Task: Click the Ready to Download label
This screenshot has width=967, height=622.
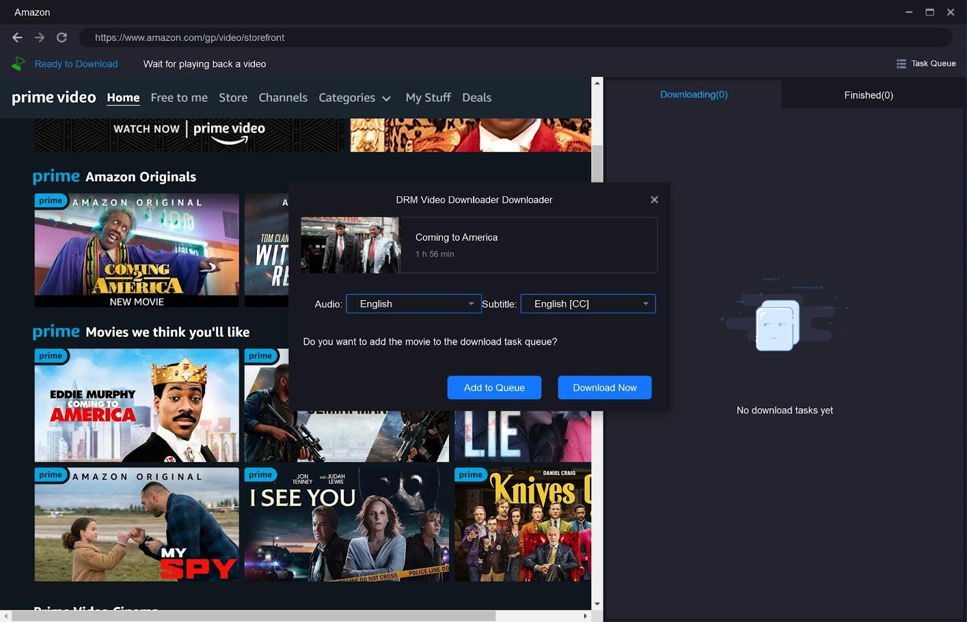Action: point(76,64)
